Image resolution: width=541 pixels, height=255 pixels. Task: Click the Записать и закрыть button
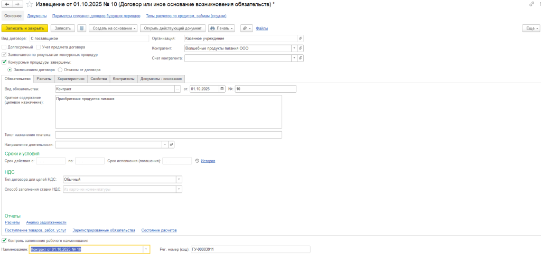(25, 28)
